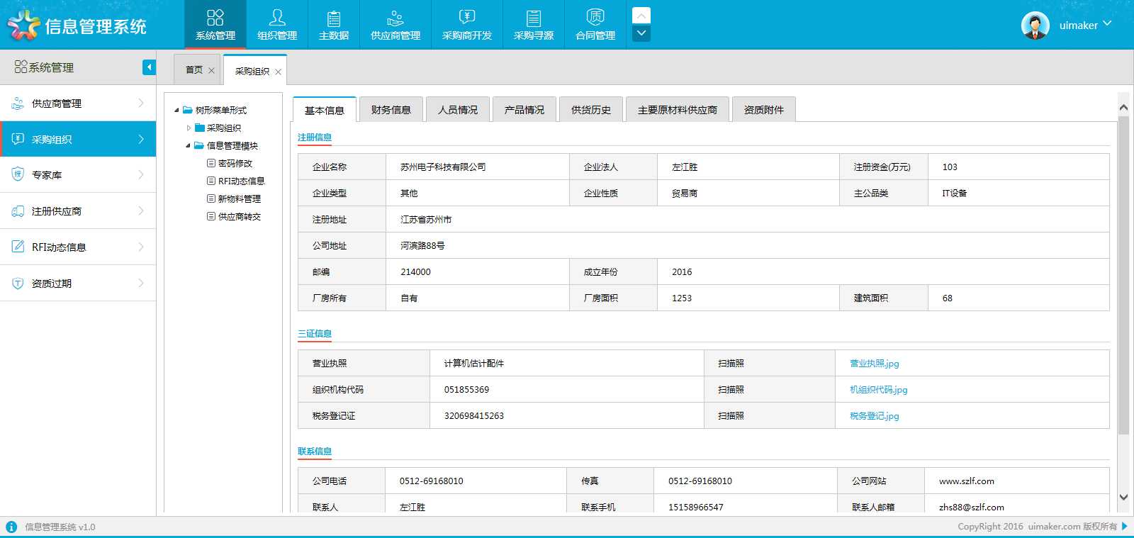Click the 信息管理系统 star logo

tap(23, 25)
